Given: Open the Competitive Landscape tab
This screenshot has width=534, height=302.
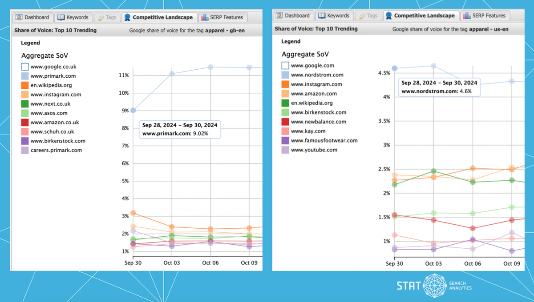Looking at the screenshot, I should (x=159, y=17).
